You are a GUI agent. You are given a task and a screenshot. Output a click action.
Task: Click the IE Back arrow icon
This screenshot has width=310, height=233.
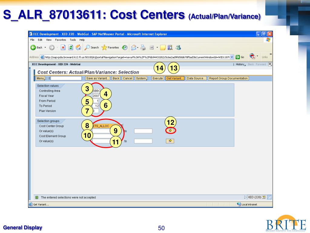click(x=33, y=48)
